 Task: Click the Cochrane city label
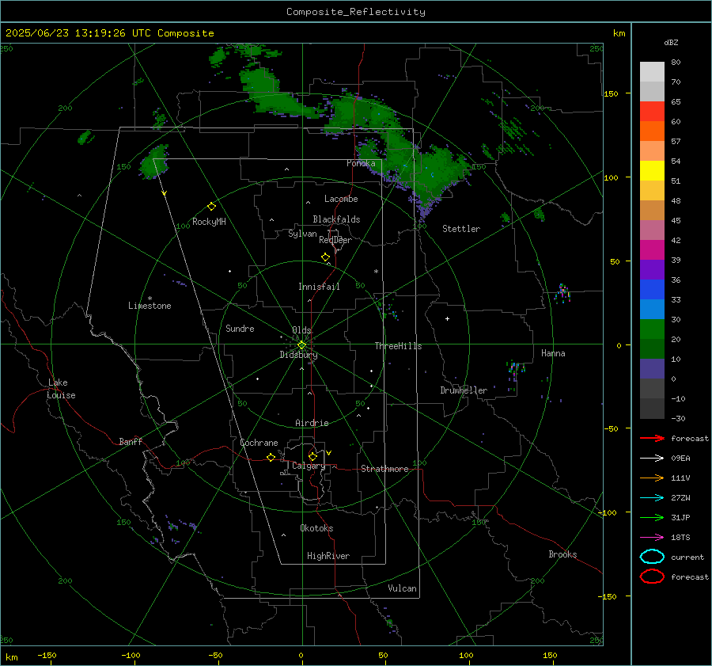259,443
